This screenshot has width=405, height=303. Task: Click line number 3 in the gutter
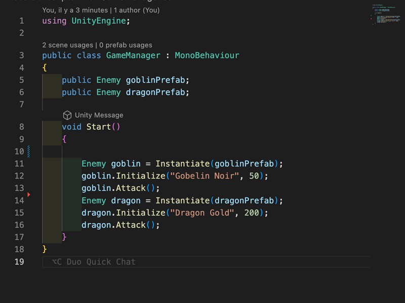click(21, 56)
